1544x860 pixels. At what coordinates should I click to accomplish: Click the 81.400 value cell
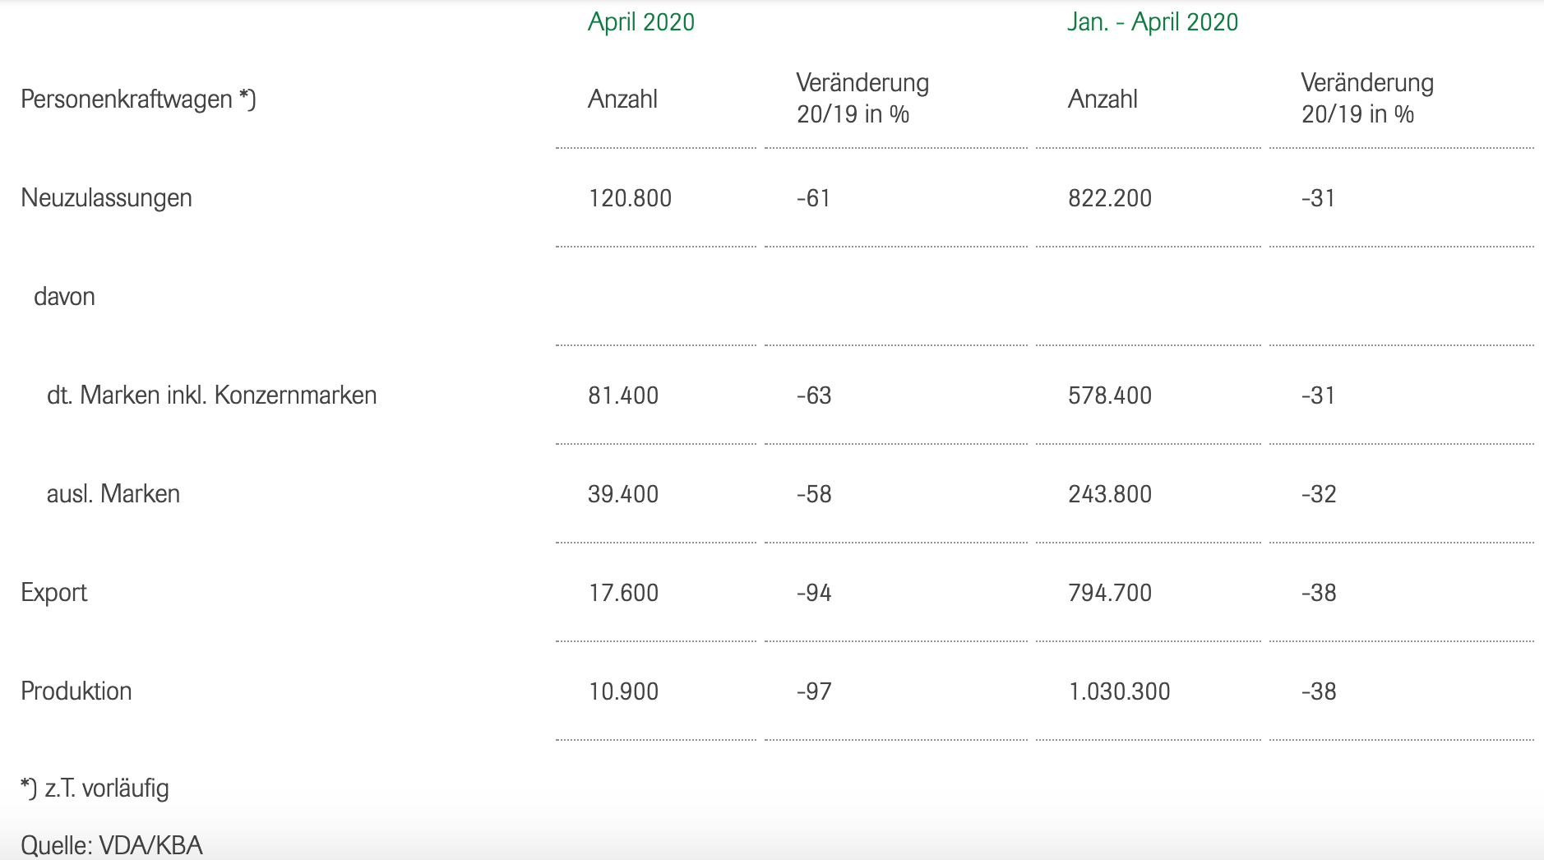click(623, 395)
